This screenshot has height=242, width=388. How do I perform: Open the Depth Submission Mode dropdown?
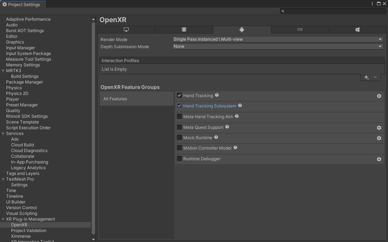[x=278, y=46]
